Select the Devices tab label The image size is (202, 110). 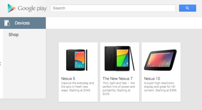point(22,23)
